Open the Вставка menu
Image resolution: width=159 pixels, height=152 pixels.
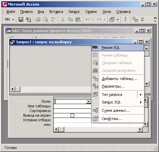[56, 12]
